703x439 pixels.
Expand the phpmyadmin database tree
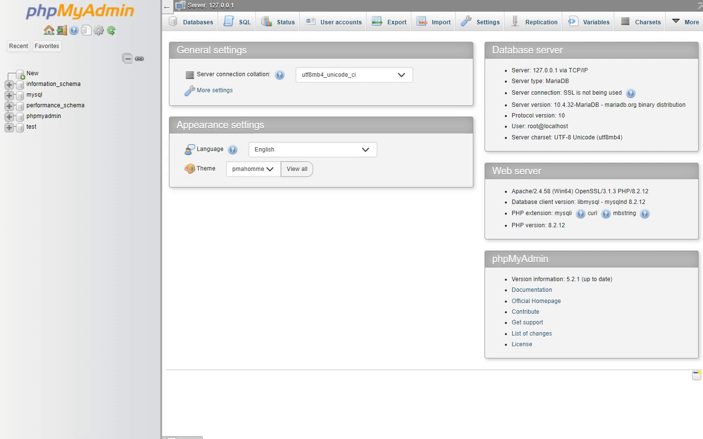pyautogui.click(x=9, y=117)
